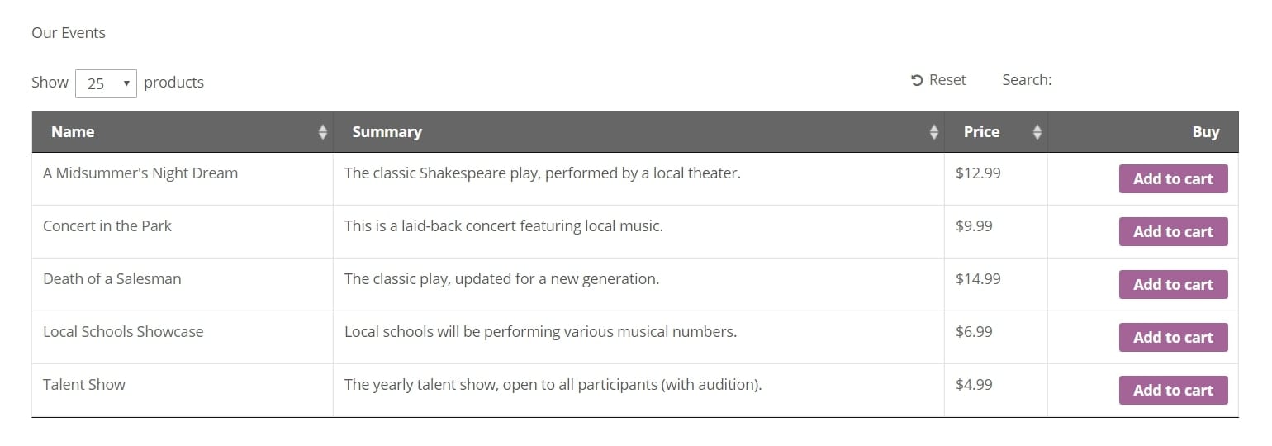Open the Local Schools Showcase event
The width and height of the screenshot is (1272, 446).
coord(123,332)
